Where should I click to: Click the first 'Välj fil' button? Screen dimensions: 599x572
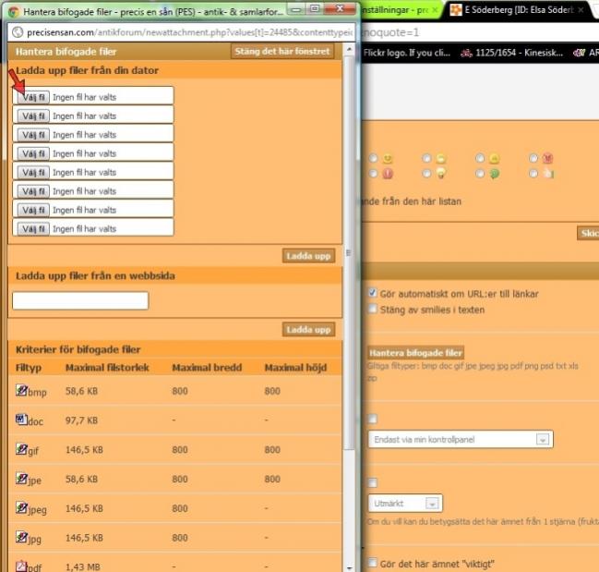click(33, 97)
